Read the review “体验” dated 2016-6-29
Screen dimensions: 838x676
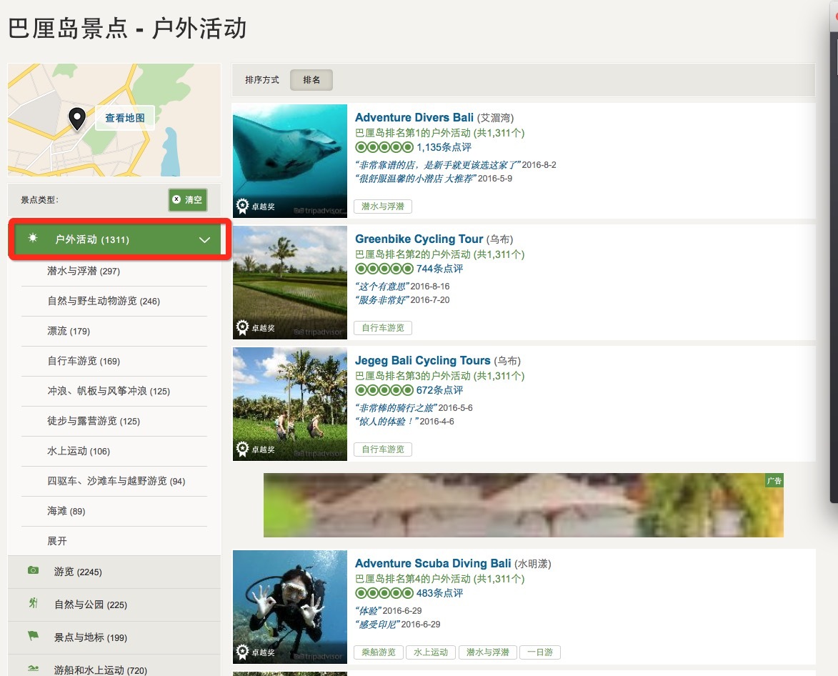pos(368,610)
